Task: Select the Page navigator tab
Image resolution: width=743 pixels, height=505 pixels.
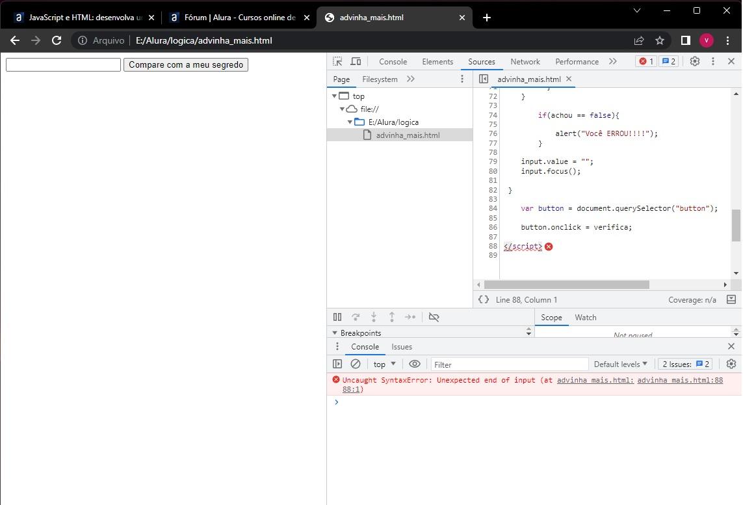Action: (x=341, y=79)
